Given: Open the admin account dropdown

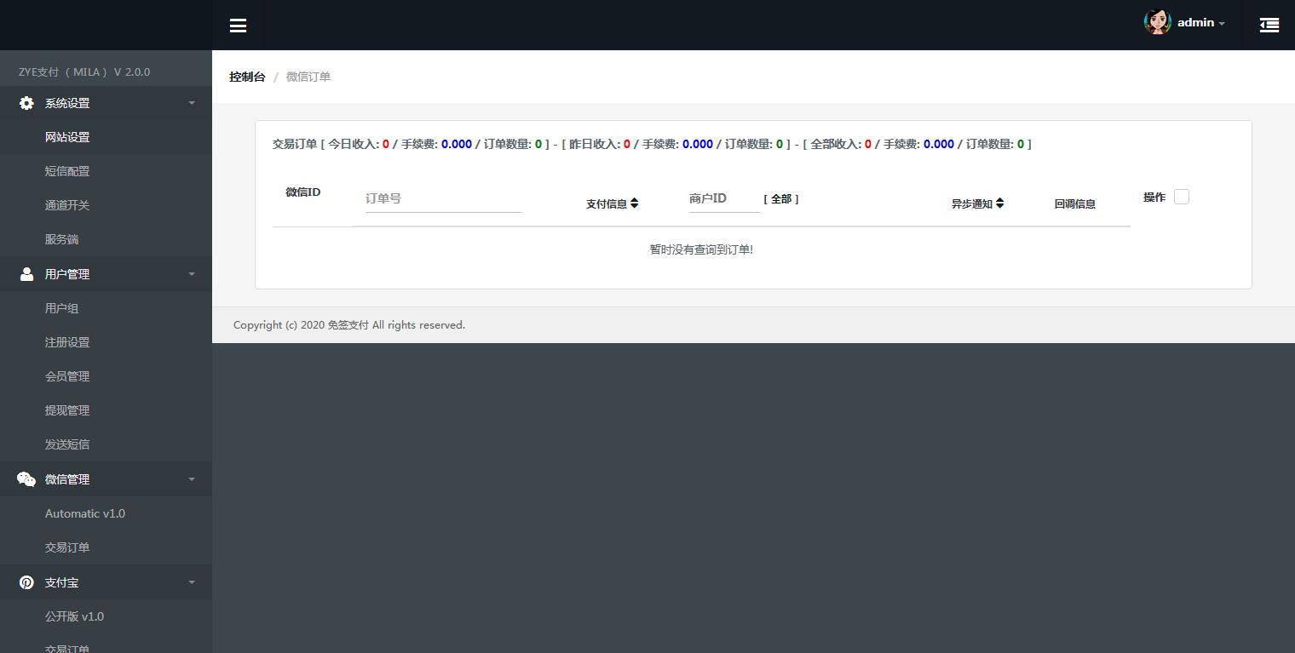Looking at the screenshot, I should (x=1201, y=23).
